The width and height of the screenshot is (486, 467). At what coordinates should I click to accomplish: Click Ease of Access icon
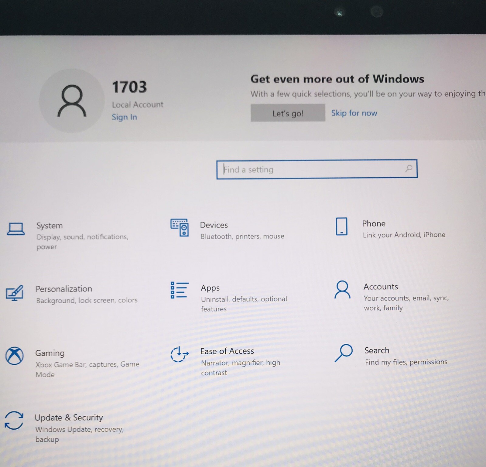pyautogui.click(x=180, y=354)
